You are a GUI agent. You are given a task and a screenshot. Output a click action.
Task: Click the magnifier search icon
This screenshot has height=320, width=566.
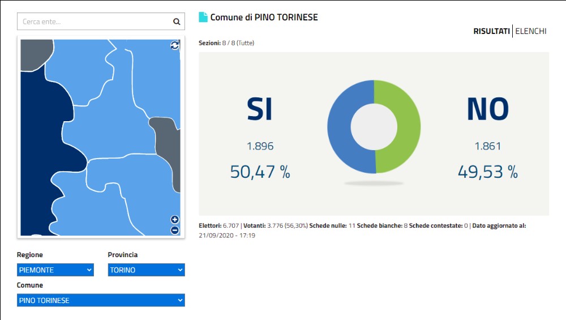pos(177,22)
